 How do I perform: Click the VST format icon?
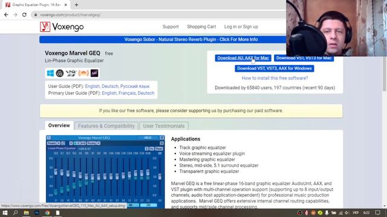tap(71, 73)
